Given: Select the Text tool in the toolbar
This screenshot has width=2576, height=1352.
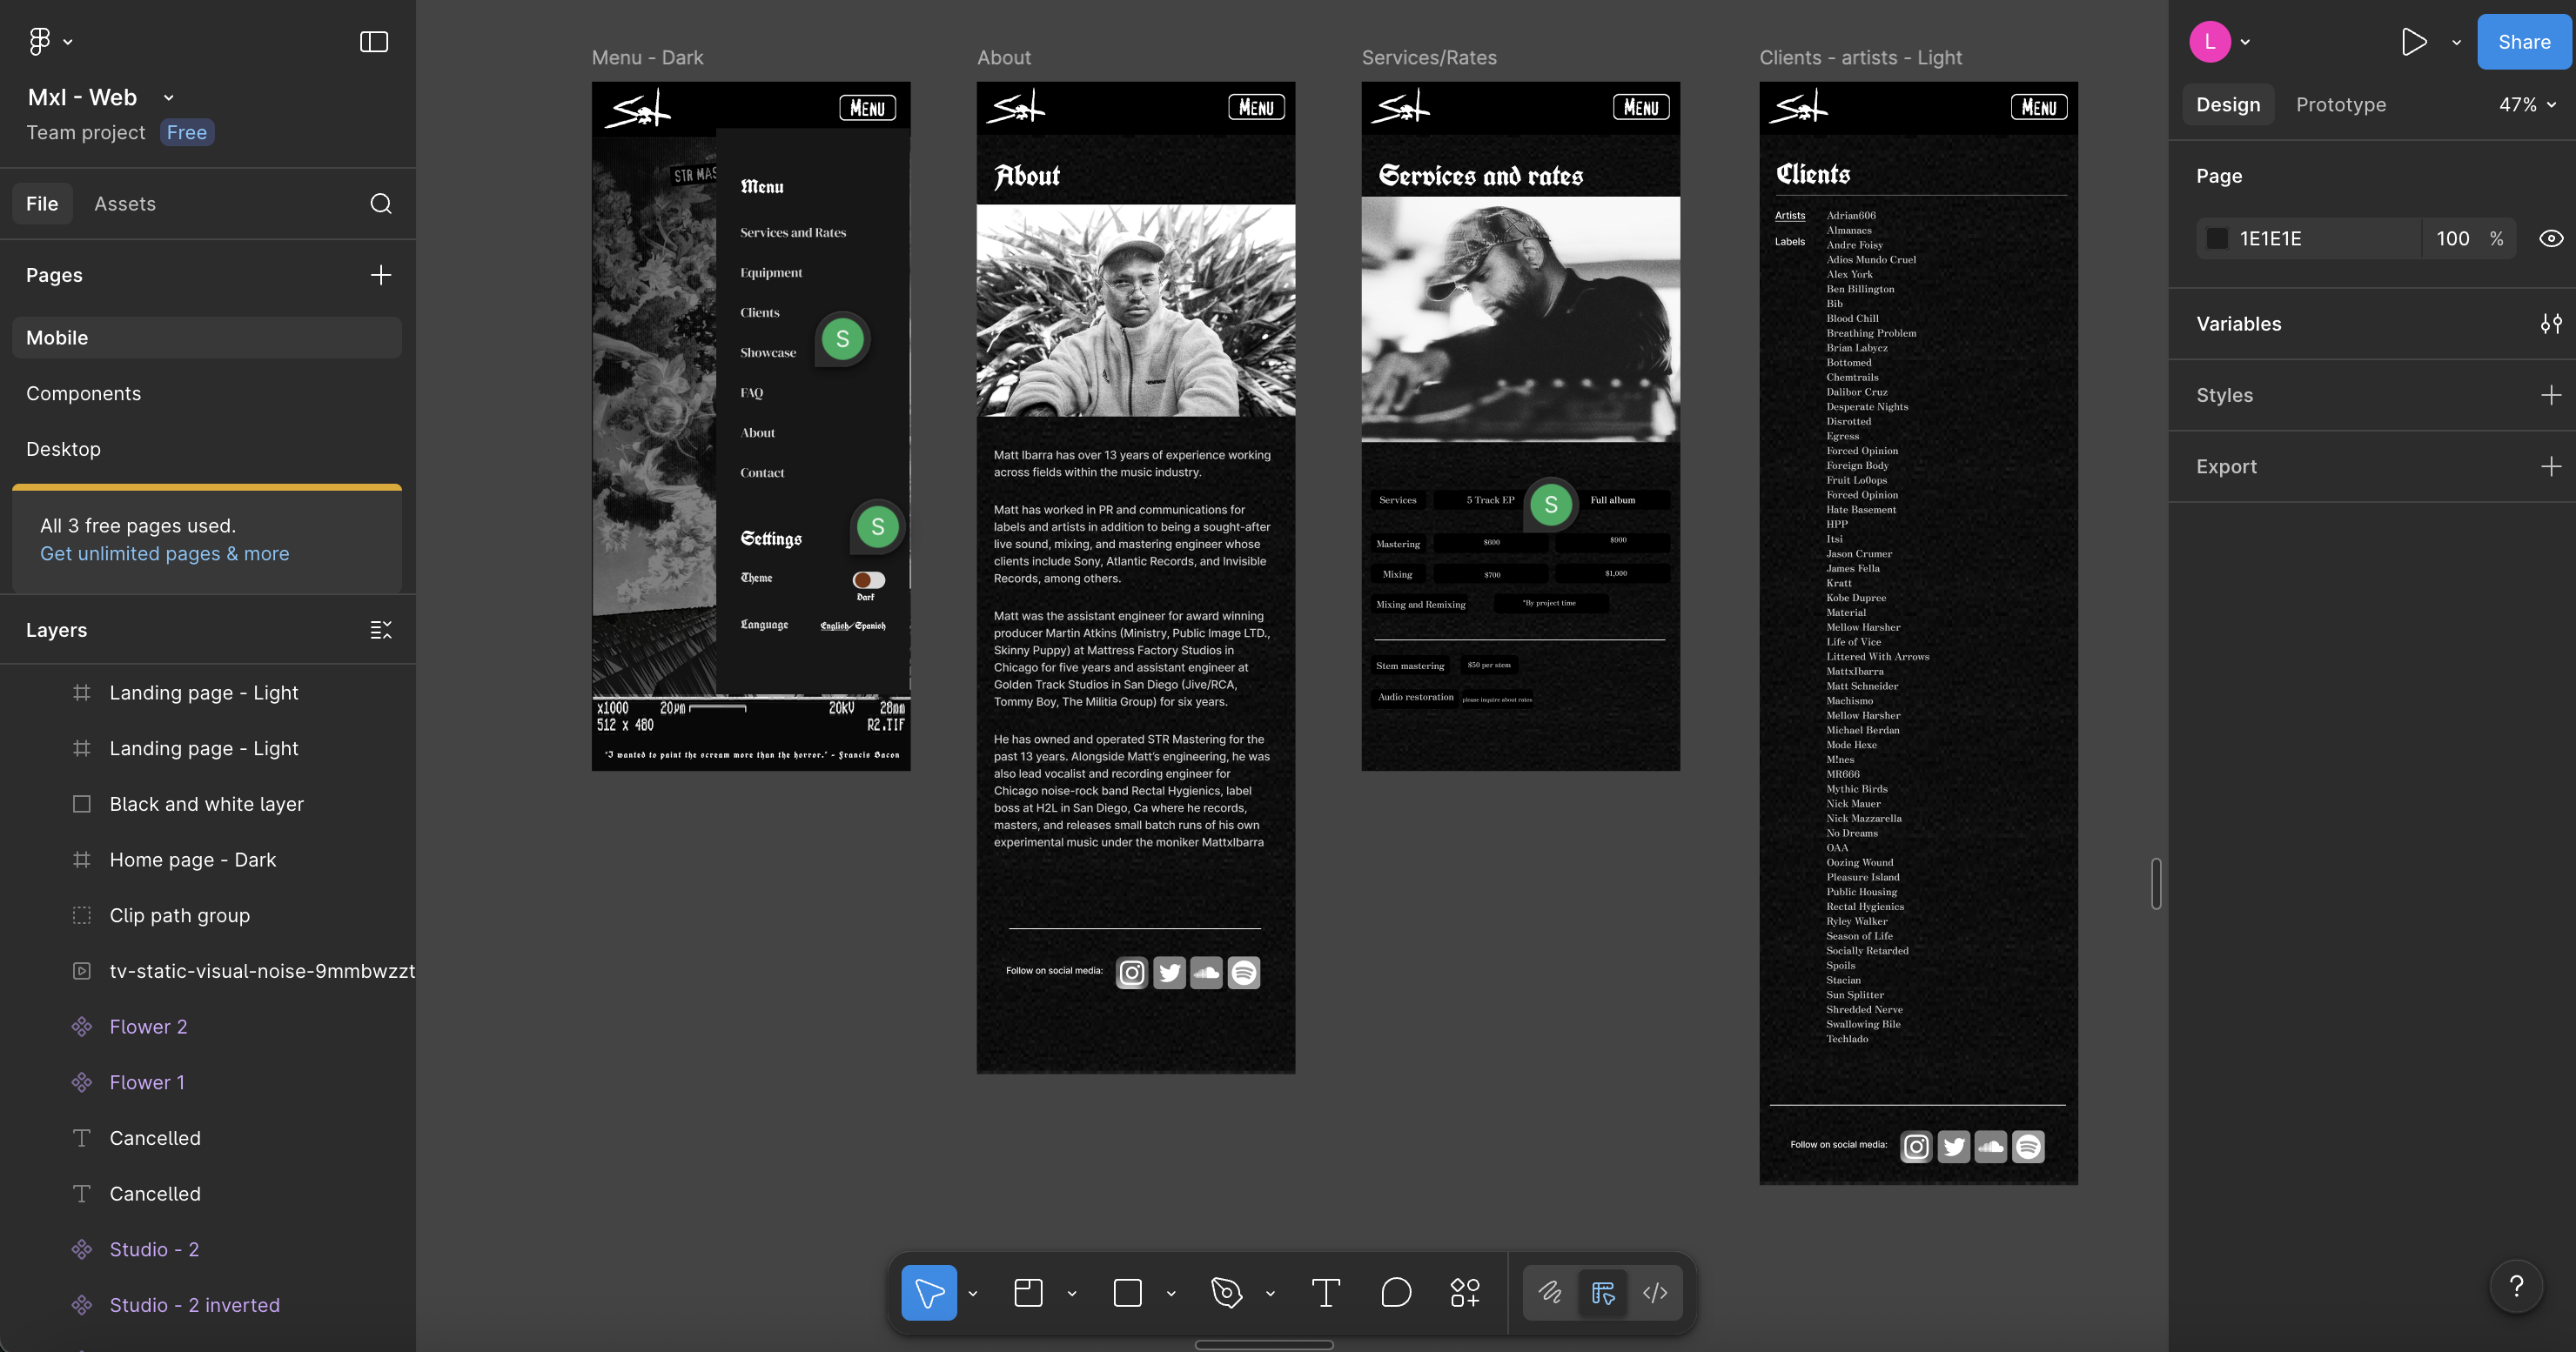Looking at the screenshot, I should tap(1325, 1292).
